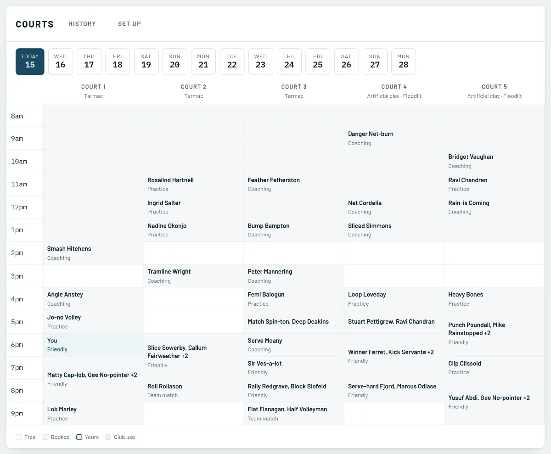
Task: Open Ingrid Salter practice booking
Action: pos(193,207)
